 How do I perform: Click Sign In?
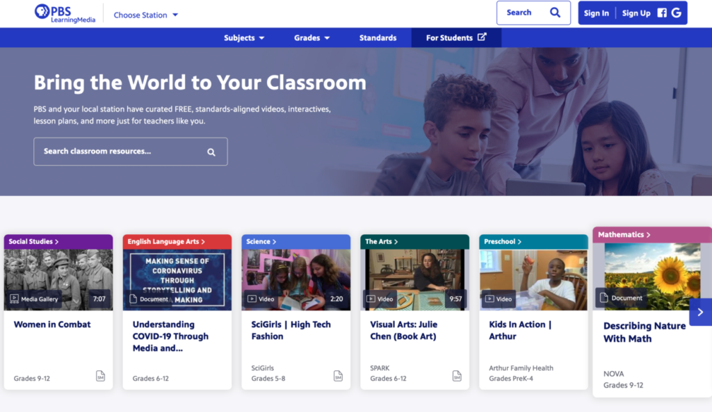click(x=596, y=13)
